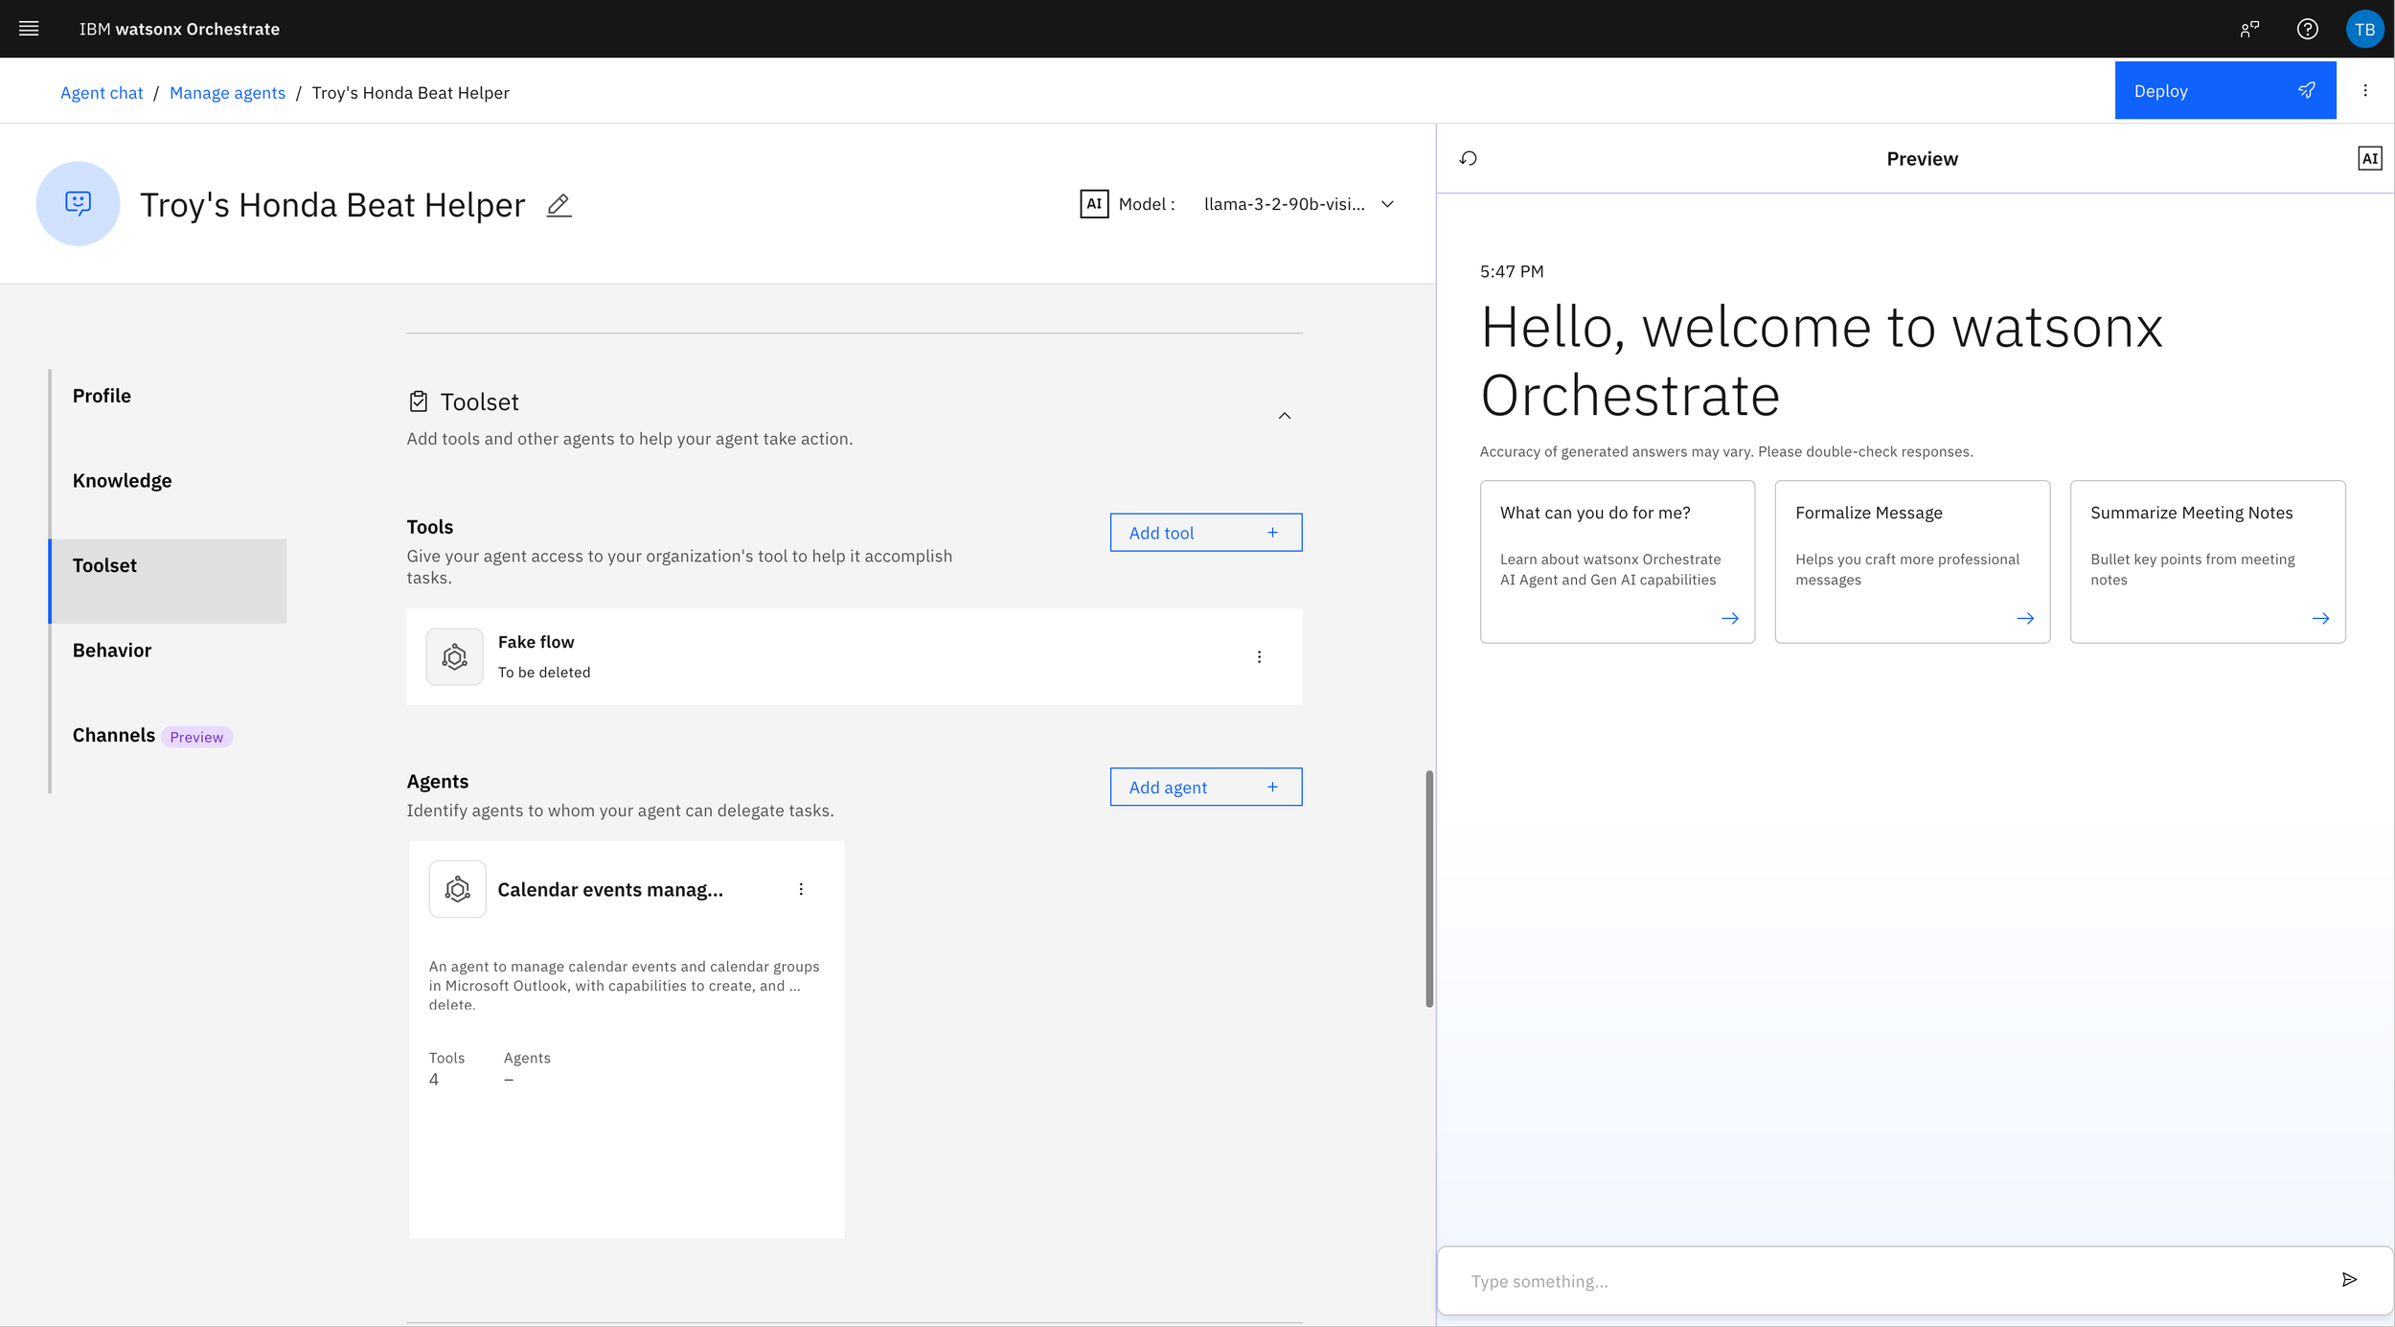Screen dimensions: 2395x1327
Task: Switch to the Behavior section tab
Action: [112, 651]
